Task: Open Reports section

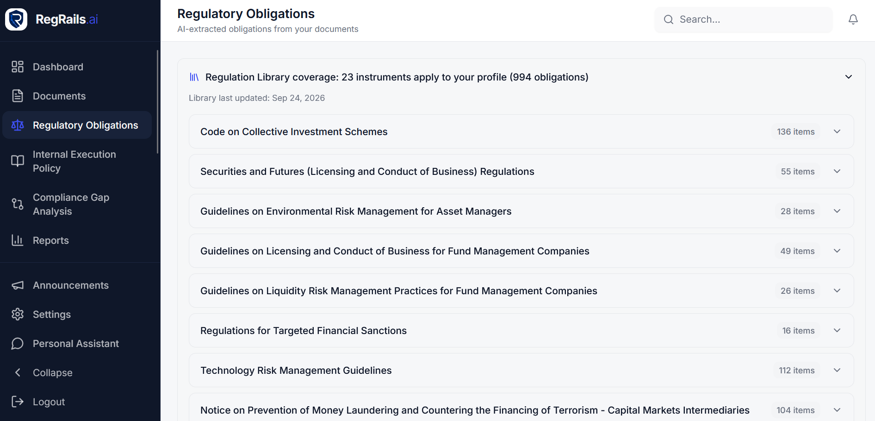Action: click(x=51, y=240)
